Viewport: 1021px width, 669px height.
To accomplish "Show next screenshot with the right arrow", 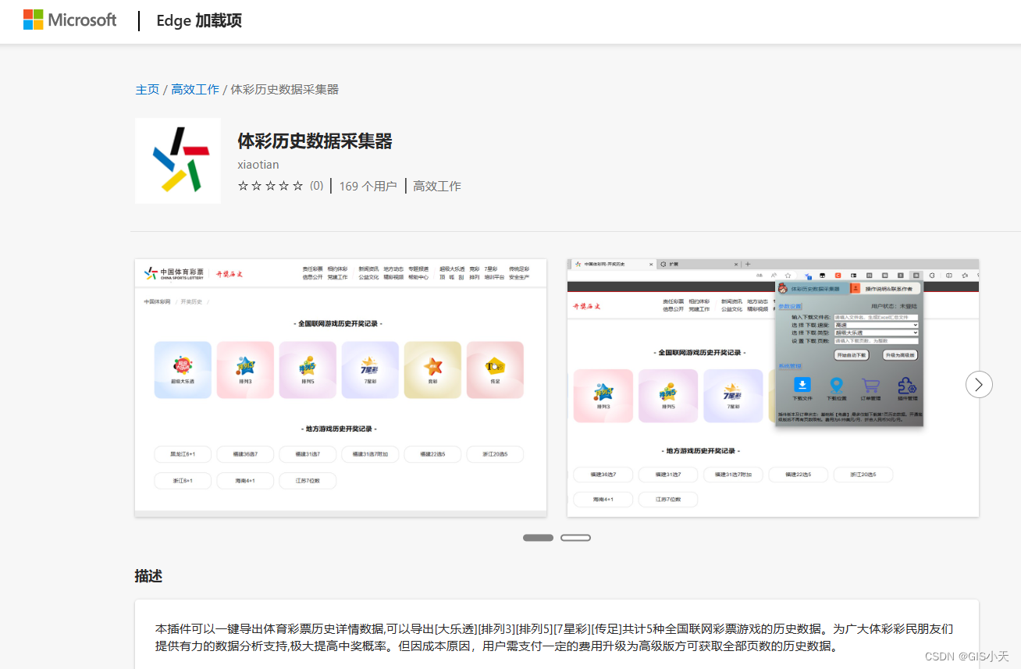I will (979, 384).
